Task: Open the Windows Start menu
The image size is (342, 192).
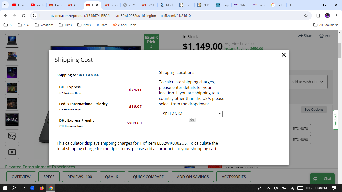Action: click(x=4, y=188)
